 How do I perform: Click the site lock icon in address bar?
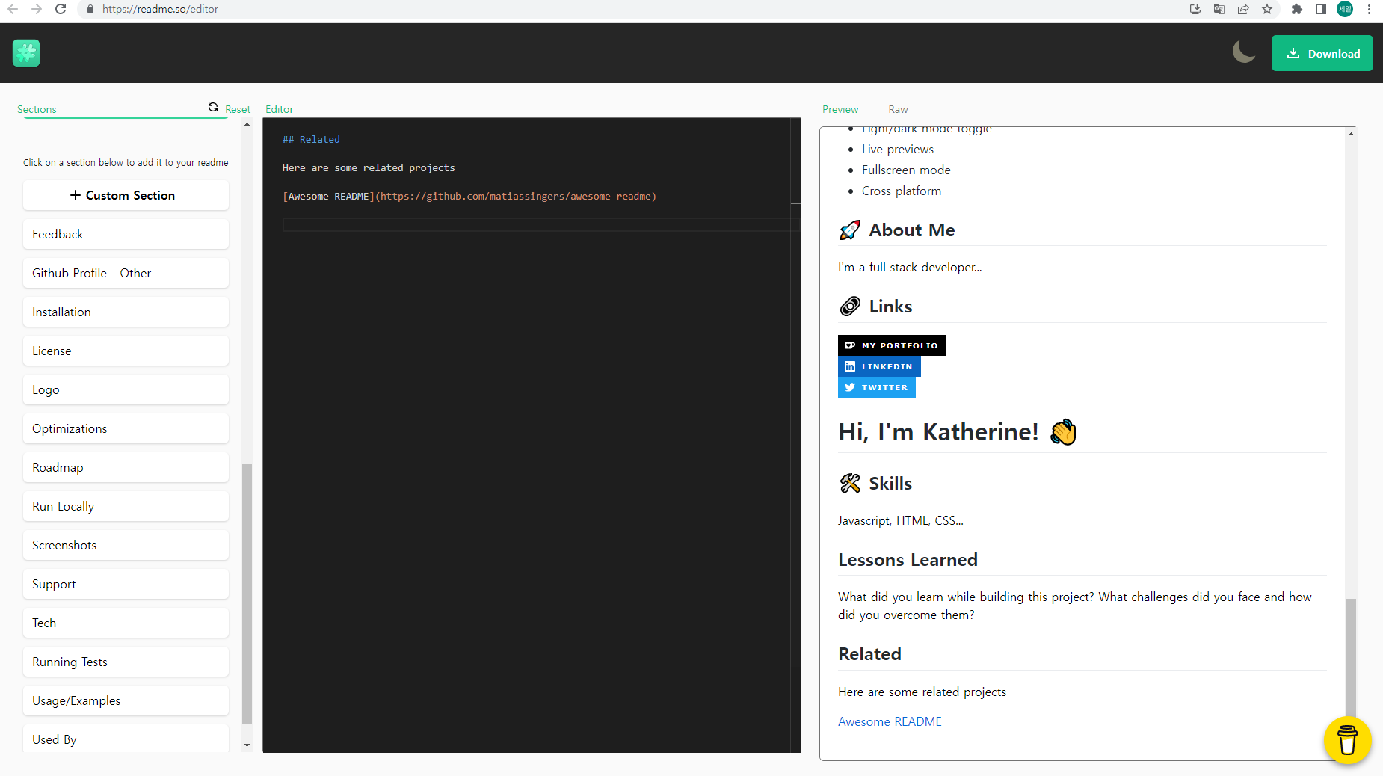coord(90,9)
